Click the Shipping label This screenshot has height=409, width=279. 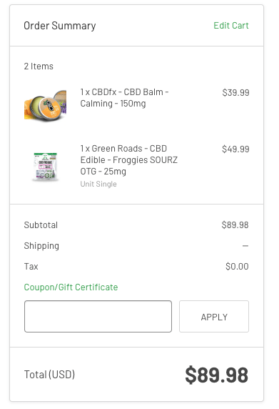41,246
